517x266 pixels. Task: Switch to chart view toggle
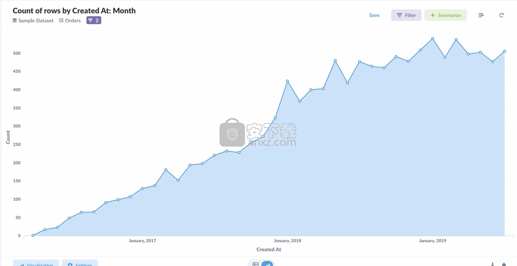267,264
